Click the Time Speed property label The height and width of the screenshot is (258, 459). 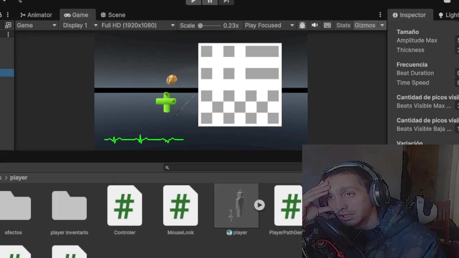click(412, 83)
